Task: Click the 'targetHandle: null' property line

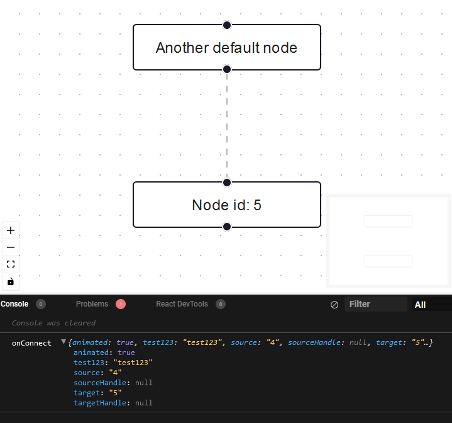Action: click(x=113, y=403)
